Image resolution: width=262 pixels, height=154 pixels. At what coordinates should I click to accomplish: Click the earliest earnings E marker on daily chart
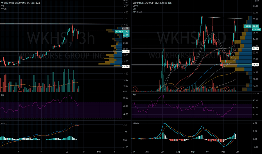(x=135, y=89)
